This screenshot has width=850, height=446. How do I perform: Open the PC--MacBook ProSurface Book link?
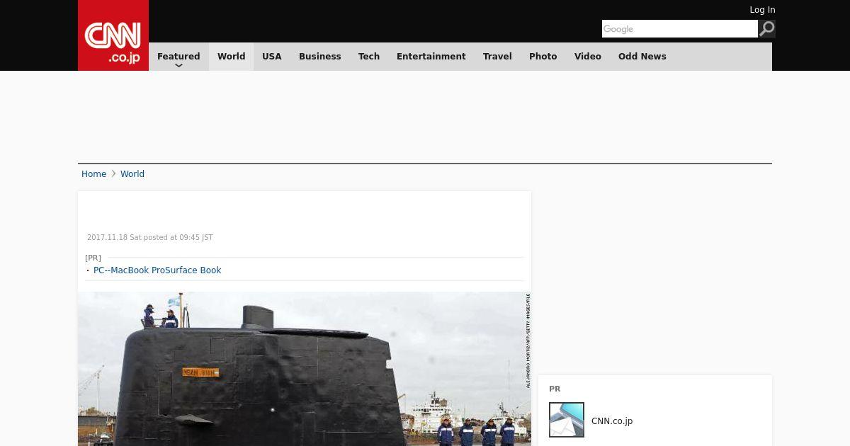(157, 270)
